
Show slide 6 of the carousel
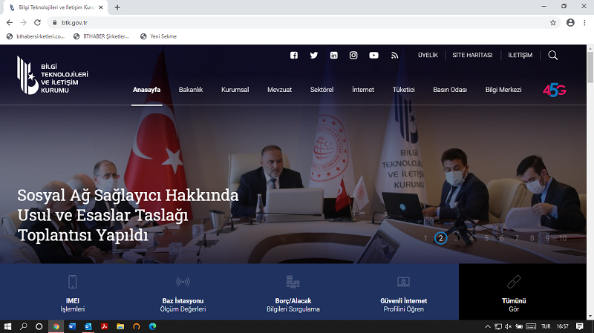coord(502,238)
